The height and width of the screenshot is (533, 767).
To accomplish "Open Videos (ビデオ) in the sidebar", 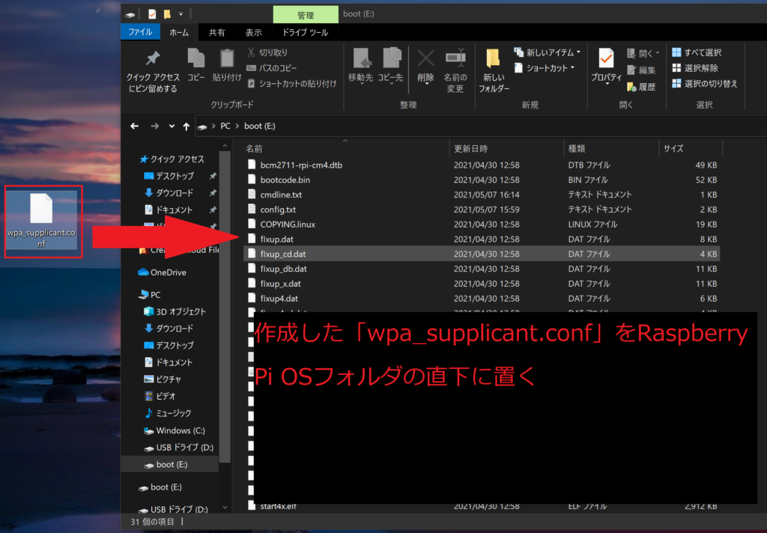I will tap(160, 396).
